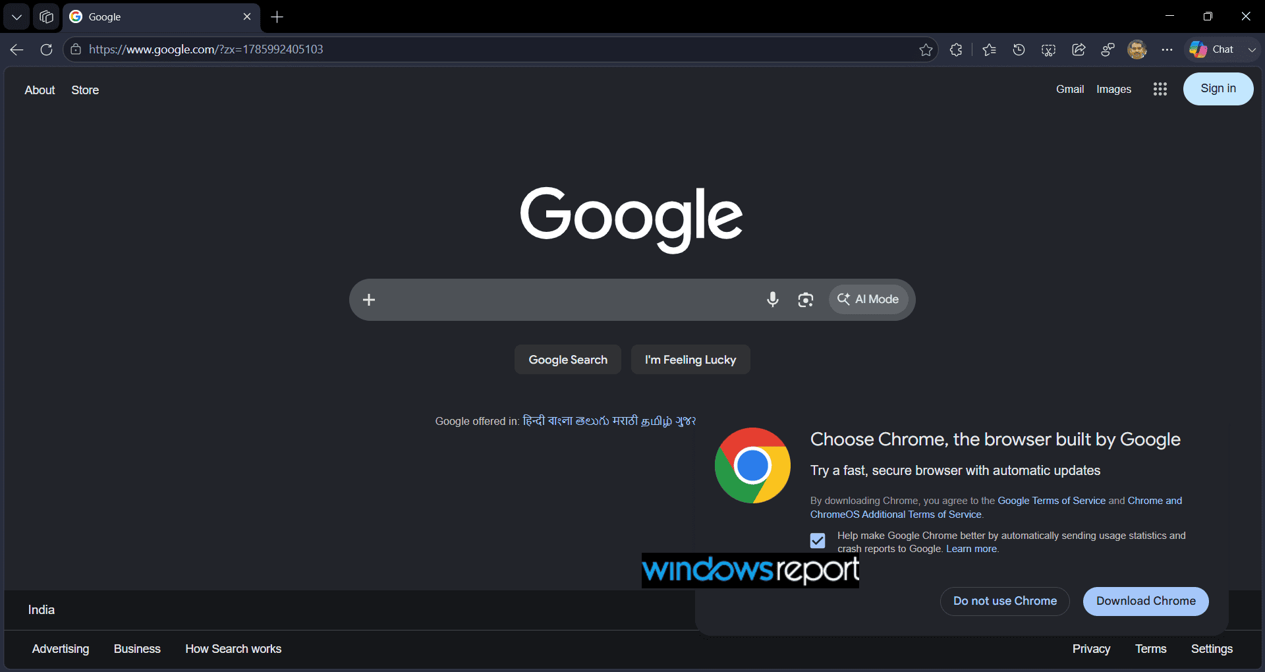Go to Gmail
This screenshot has height=672, width=1265.
coord(1070,89)
